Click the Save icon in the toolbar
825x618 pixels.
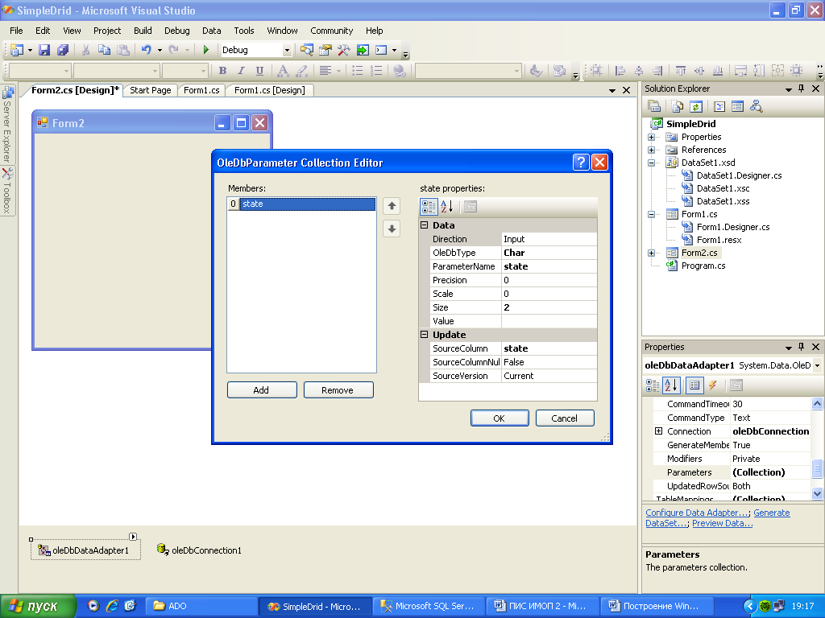[x=44, y=50]
